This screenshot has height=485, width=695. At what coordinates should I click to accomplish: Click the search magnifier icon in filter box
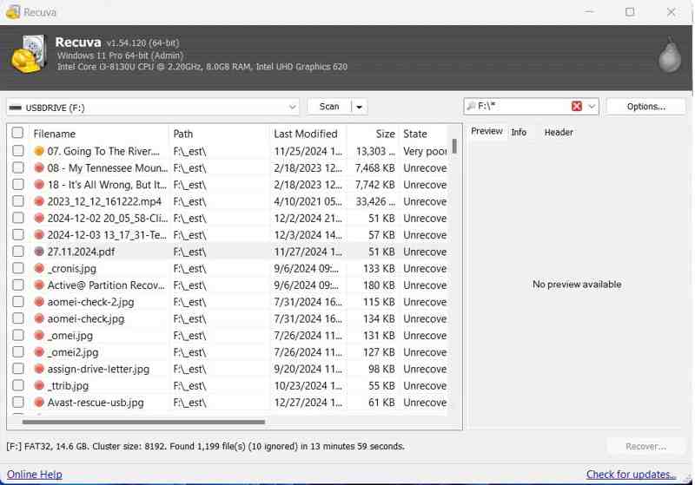click(472, 106)
